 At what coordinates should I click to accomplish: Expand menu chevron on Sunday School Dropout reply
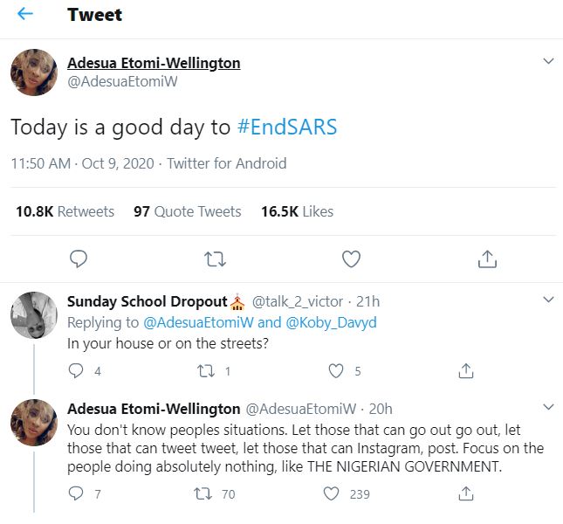coord(548,300)
